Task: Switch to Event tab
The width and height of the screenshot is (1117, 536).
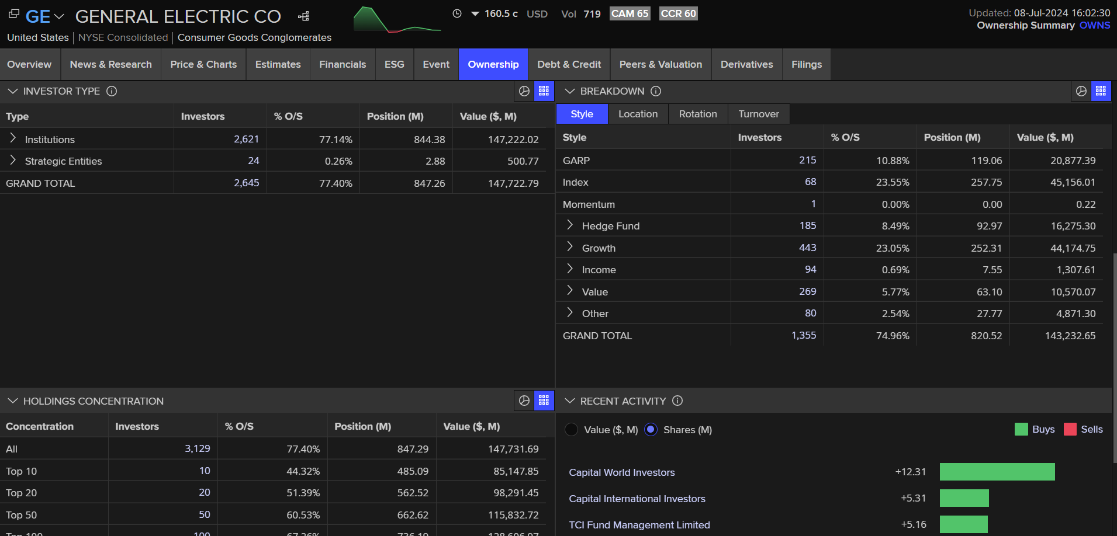Action: pos(436,64)
